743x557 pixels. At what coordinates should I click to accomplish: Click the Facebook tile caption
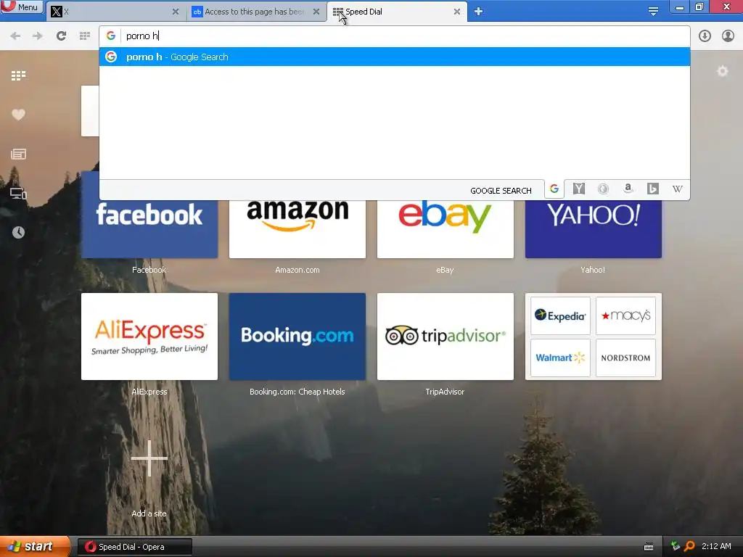click(149, 270)
